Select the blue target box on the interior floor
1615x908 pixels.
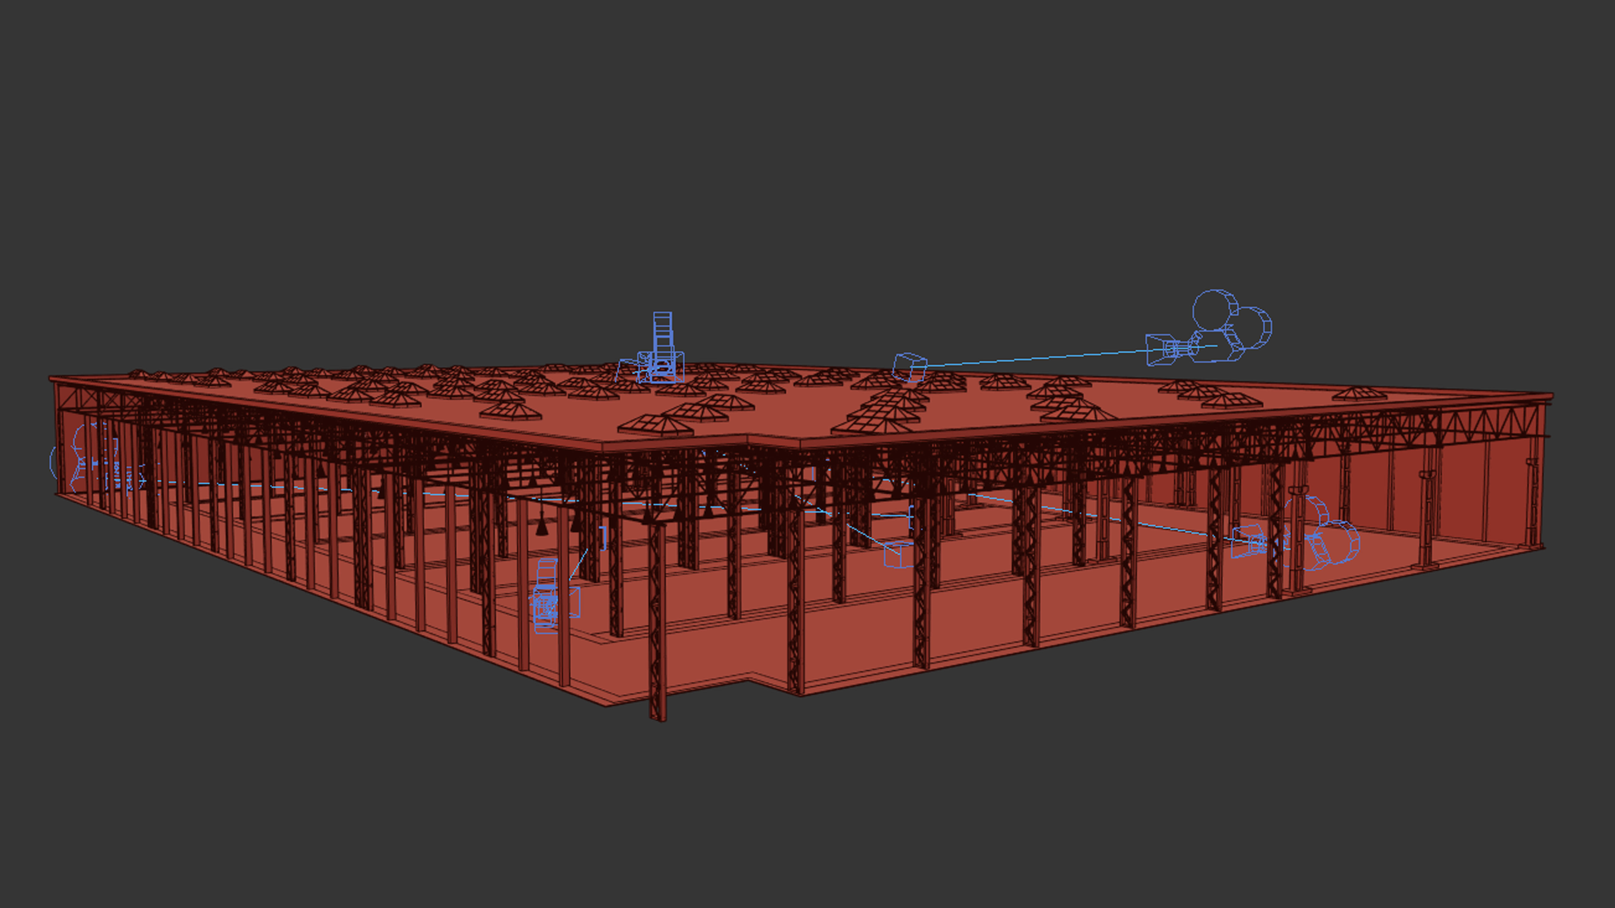coord(898,555)
